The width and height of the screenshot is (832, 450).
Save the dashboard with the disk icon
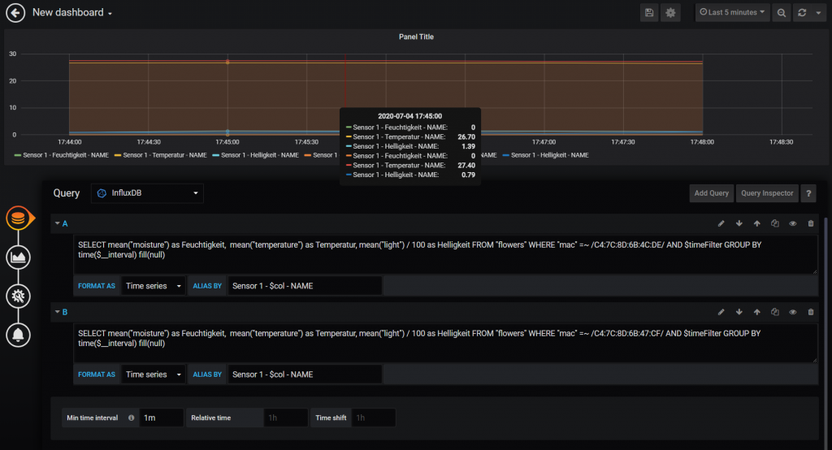(648, 13)
